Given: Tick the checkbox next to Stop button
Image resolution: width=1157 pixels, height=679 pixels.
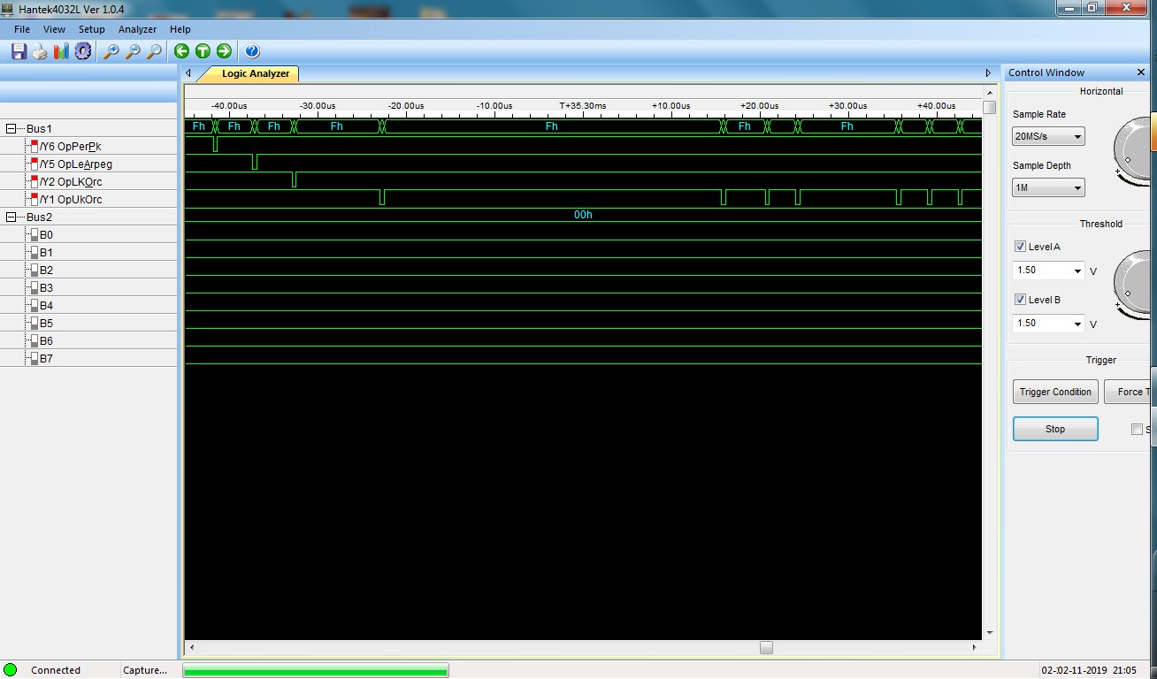Looking at the screenshot, I should [x=1137, y=430].
